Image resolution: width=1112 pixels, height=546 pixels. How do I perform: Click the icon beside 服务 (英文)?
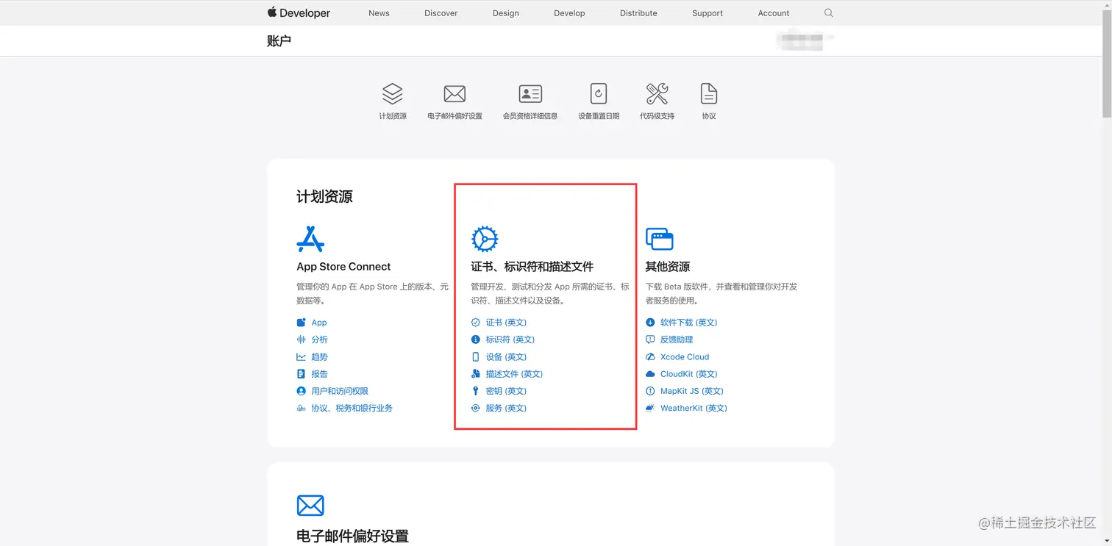[x=476, y=409]
